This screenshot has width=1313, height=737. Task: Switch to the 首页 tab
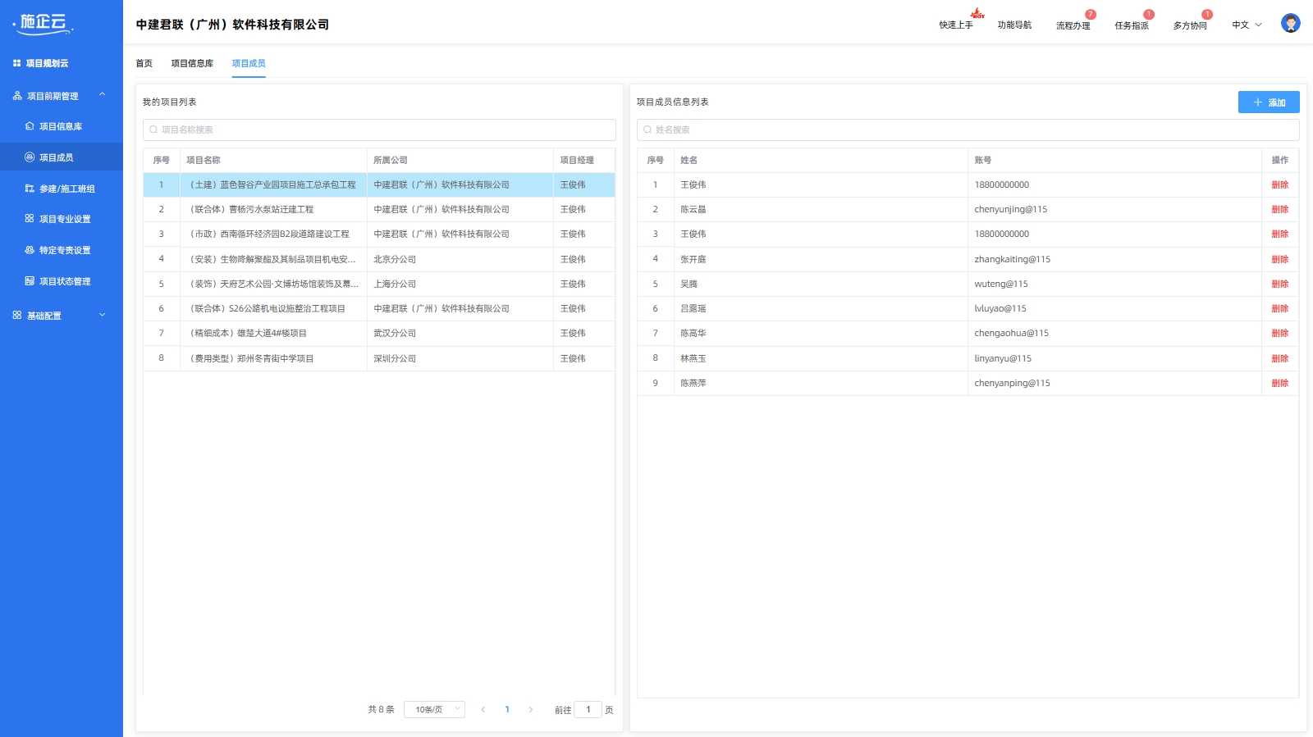point(144,63)
